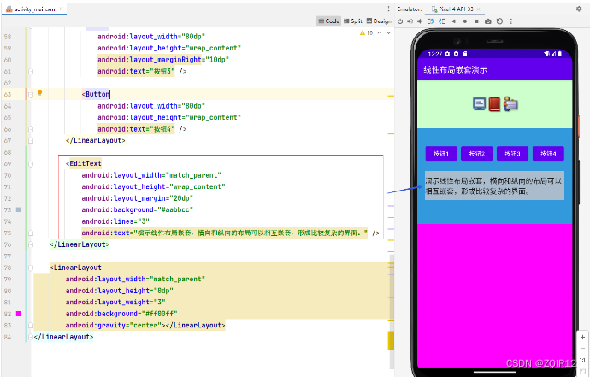This screenshot has width=590, height=377.
Task: Click the emulator Back triangle icon
Action: click(x=454, y=21)
